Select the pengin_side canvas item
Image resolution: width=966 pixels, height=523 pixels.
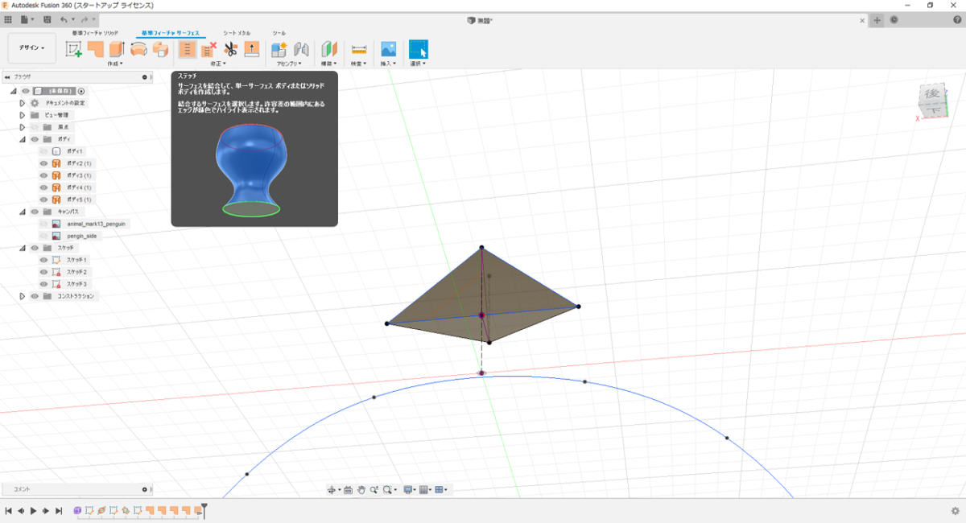tap(80, 236)
